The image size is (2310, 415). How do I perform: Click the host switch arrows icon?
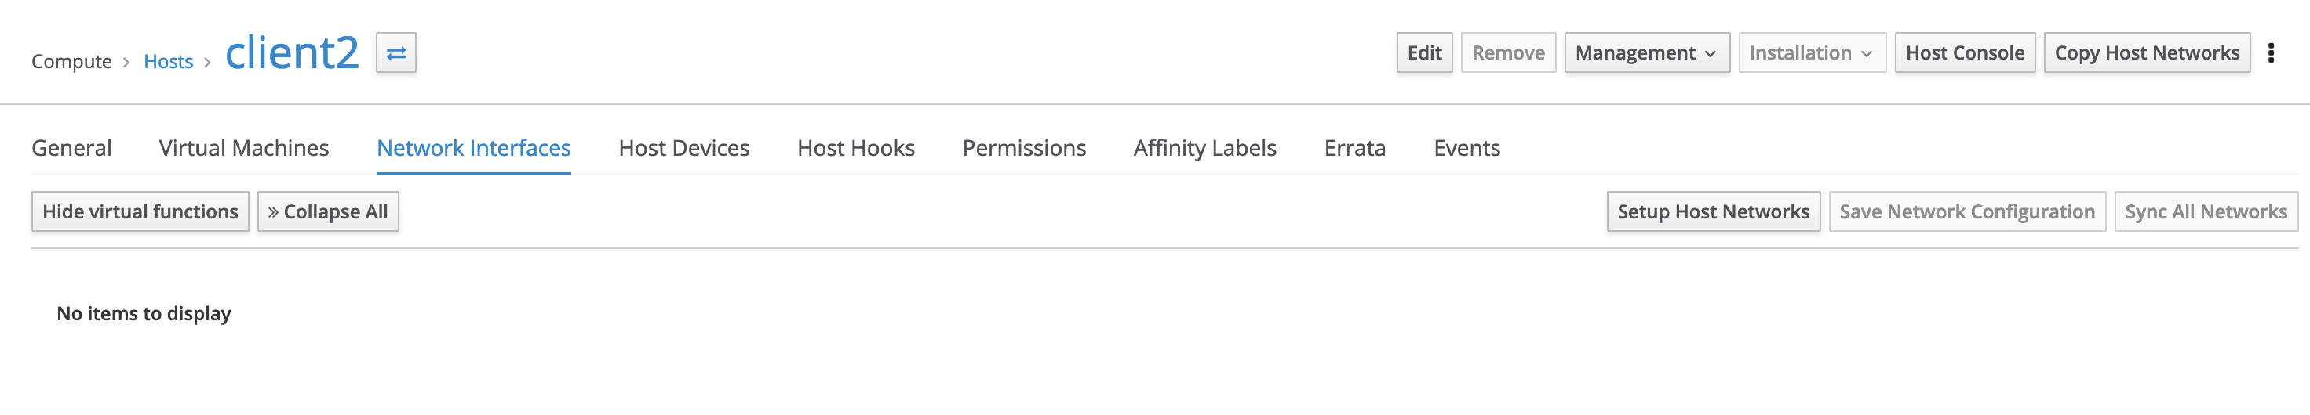[x=395, y=52]
